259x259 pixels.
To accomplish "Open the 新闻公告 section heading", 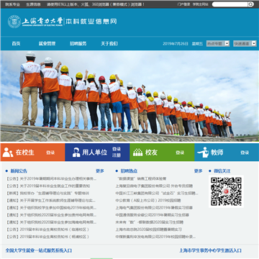I will tap(19, 171).
